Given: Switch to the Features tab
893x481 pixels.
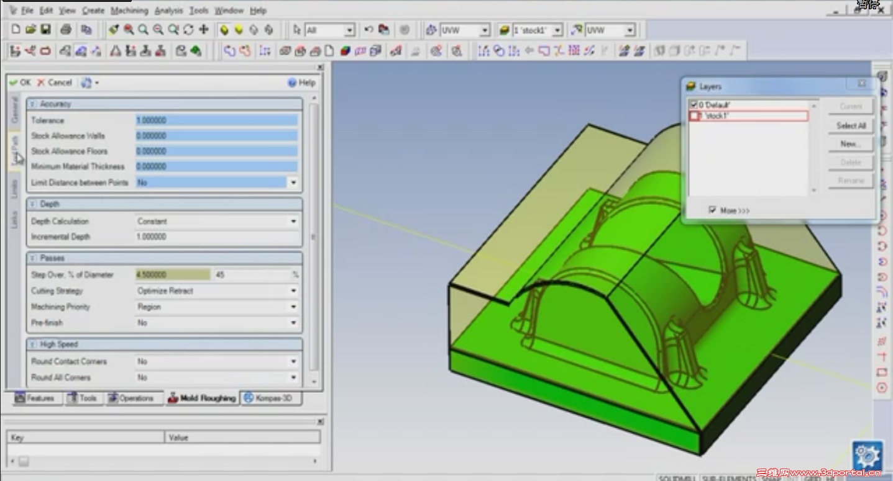Looking at the screenshot, I should 35,398.
